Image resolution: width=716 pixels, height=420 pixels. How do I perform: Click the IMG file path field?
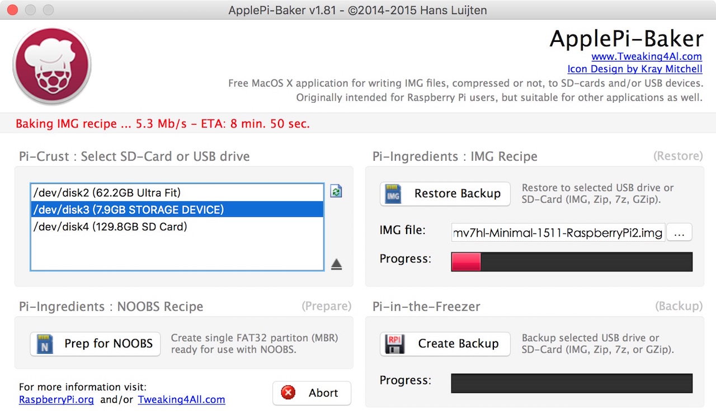(558, 233)
